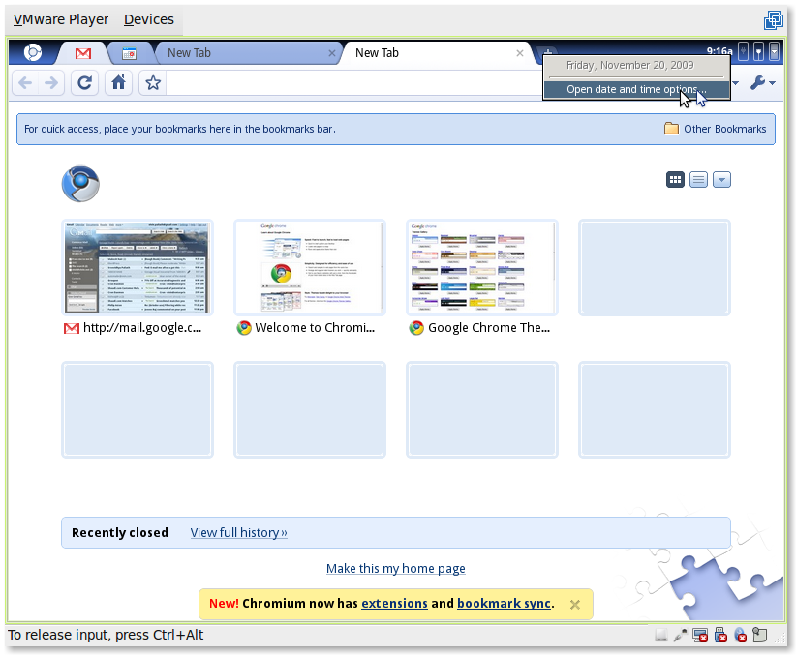Reload the current page
Image resolution: width=796 pixels, height=655 pixels.
(85, 83)
